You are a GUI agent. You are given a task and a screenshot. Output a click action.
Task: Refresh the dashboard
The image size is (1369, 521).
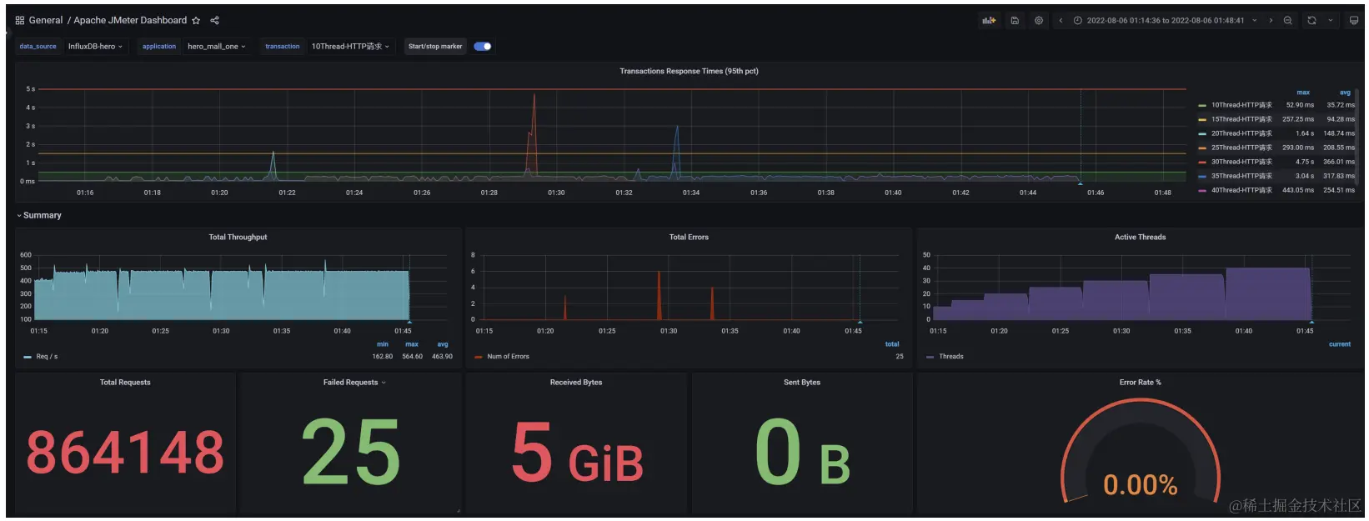(x=1312, y=20)
